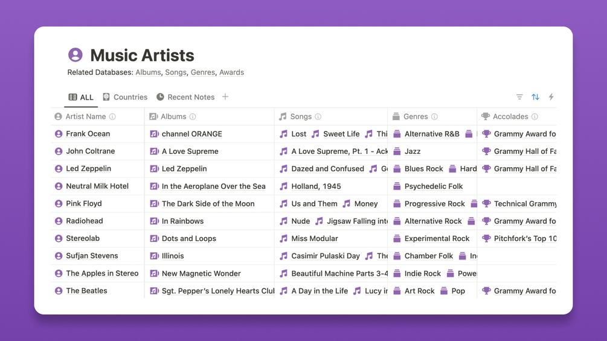Image resolution: width=607 pixels, height=341 pixels.
Task: Click the filter icon above the table
Action: (x=519, y=97)
